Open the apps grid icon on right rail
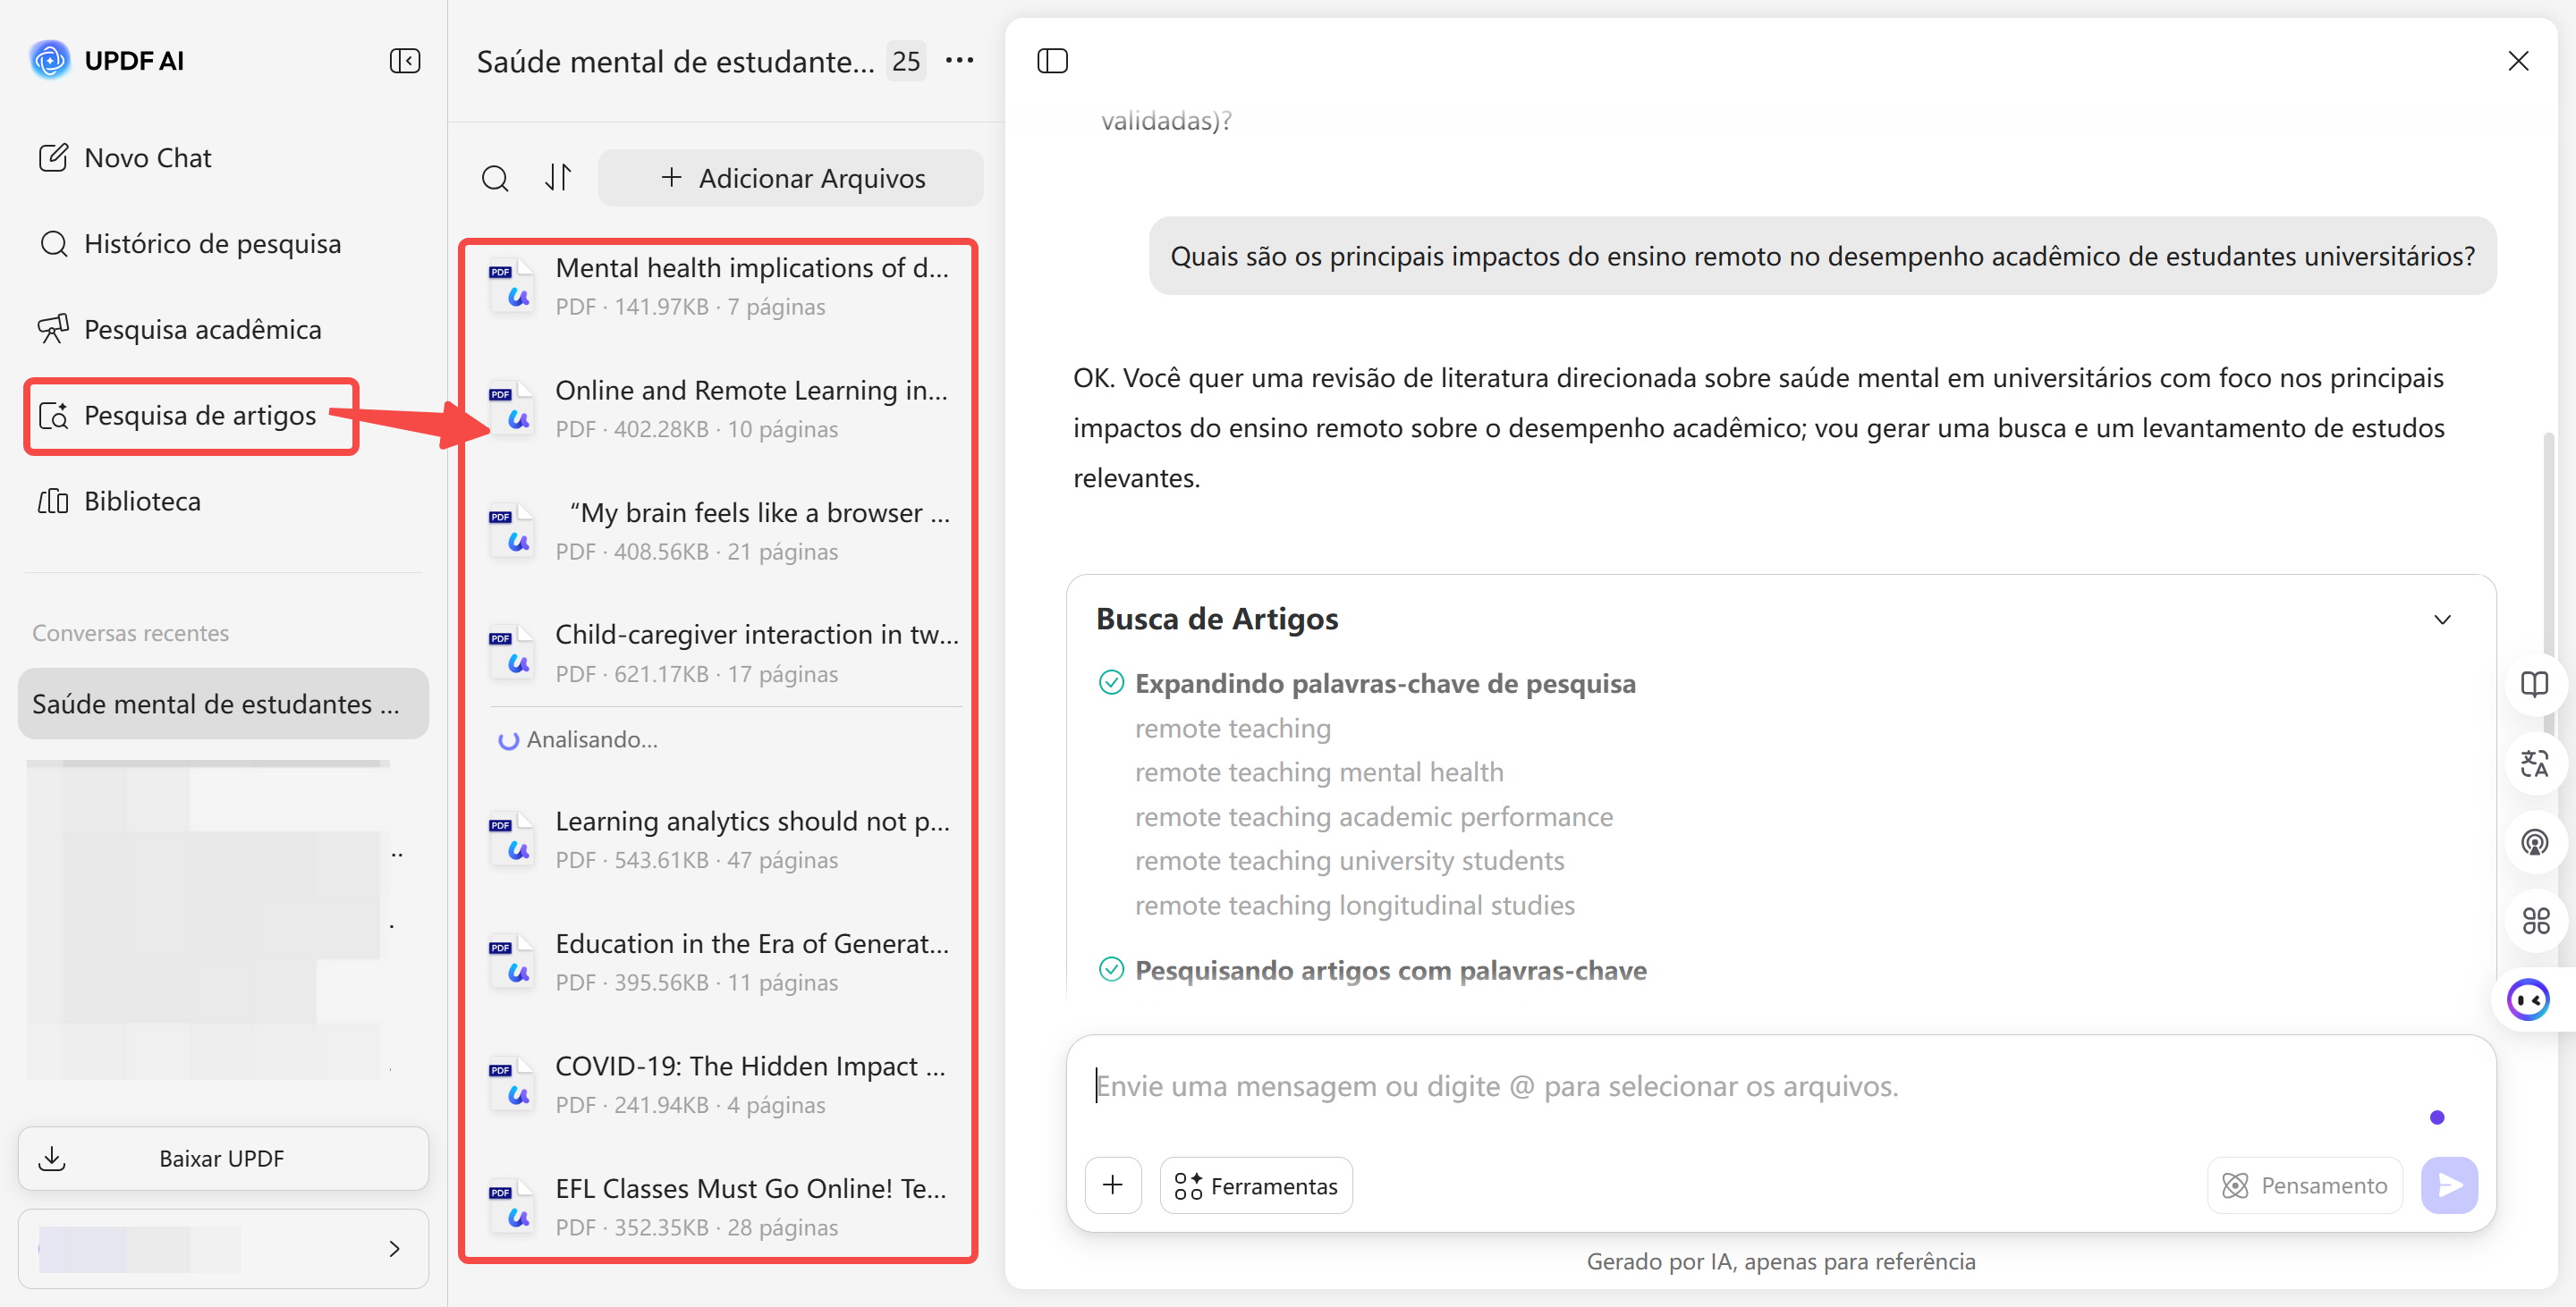Screen dimensions: 2576x1307 (2534, 920)
